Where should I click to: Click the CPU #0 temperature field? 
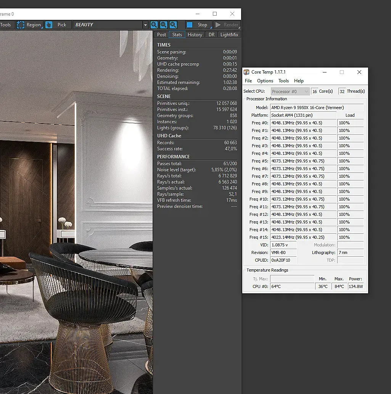pyautogui.click(x=292, y=286)
